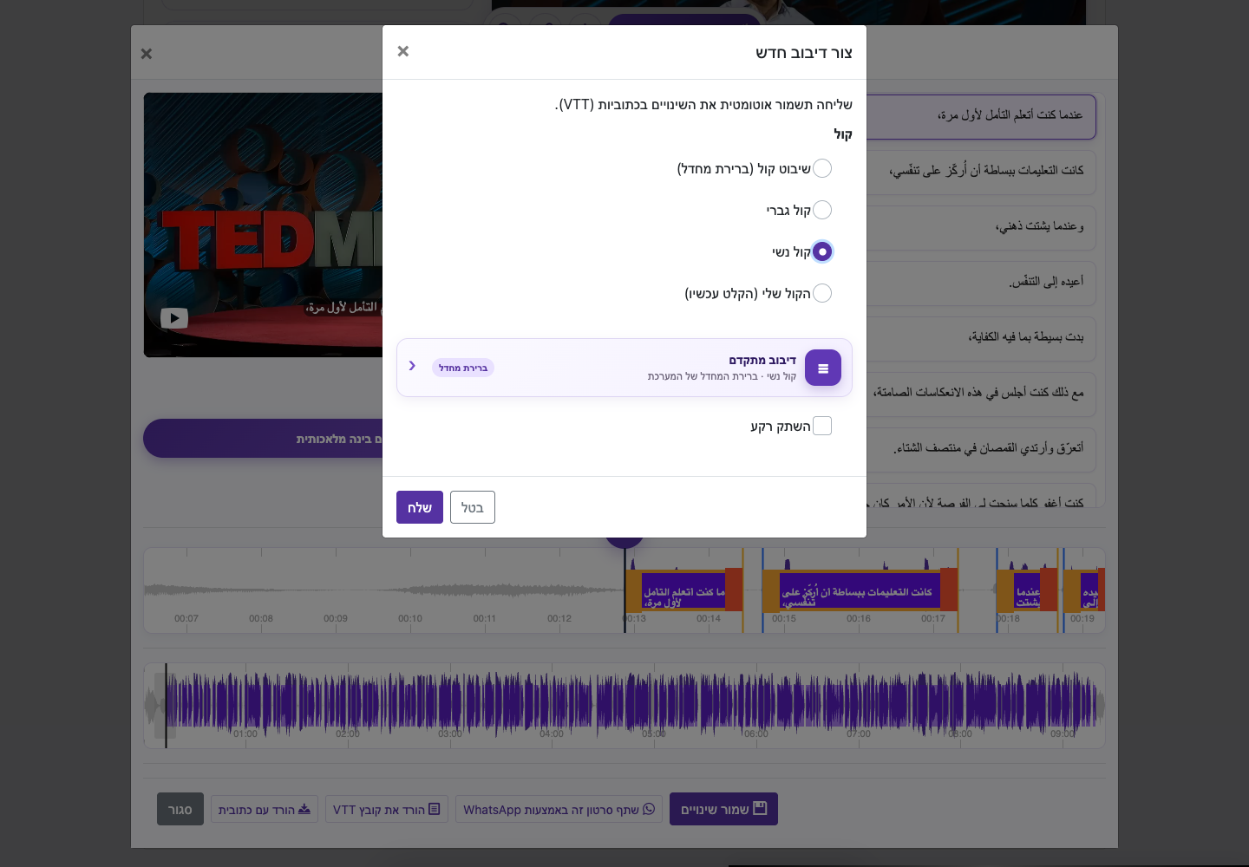Viewport: 1249px width, 867px height.
Task: Click the בטל cancel button
Action: (x=473, y=507)
